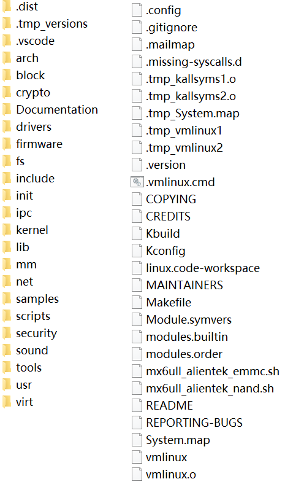The width and height of the screenshot is (285, 487).
Task: Click the ipc folder name
Action: (x=24, y=213)
